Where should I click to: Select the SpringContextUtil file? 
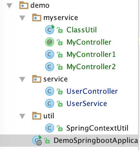pyautogui.click(x=97, y=128)
